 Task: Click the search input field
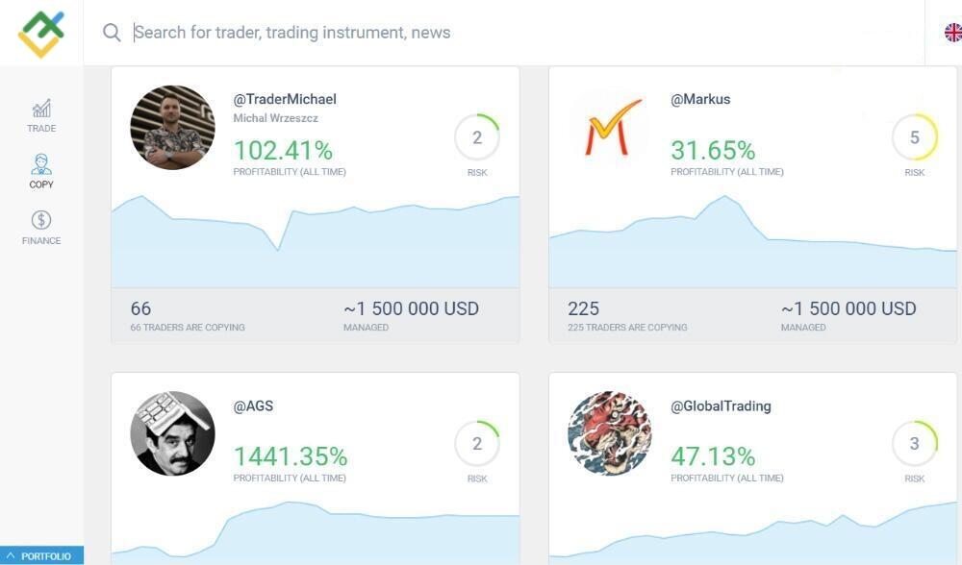coord(481,33)
